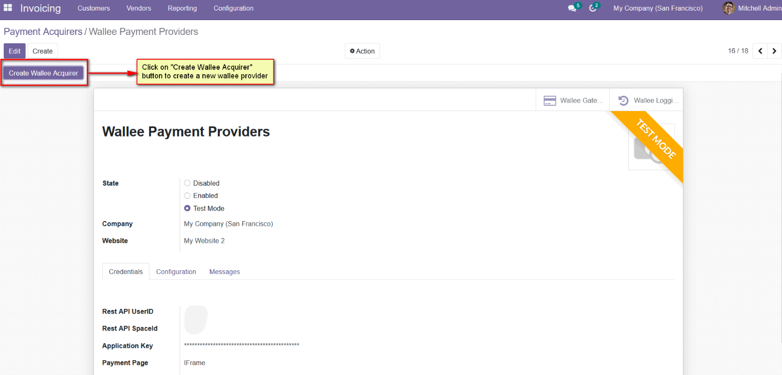Open company switcher My Company (San Francisco)
This screenshot has width=782, height=375.
(x=657, y=8)
